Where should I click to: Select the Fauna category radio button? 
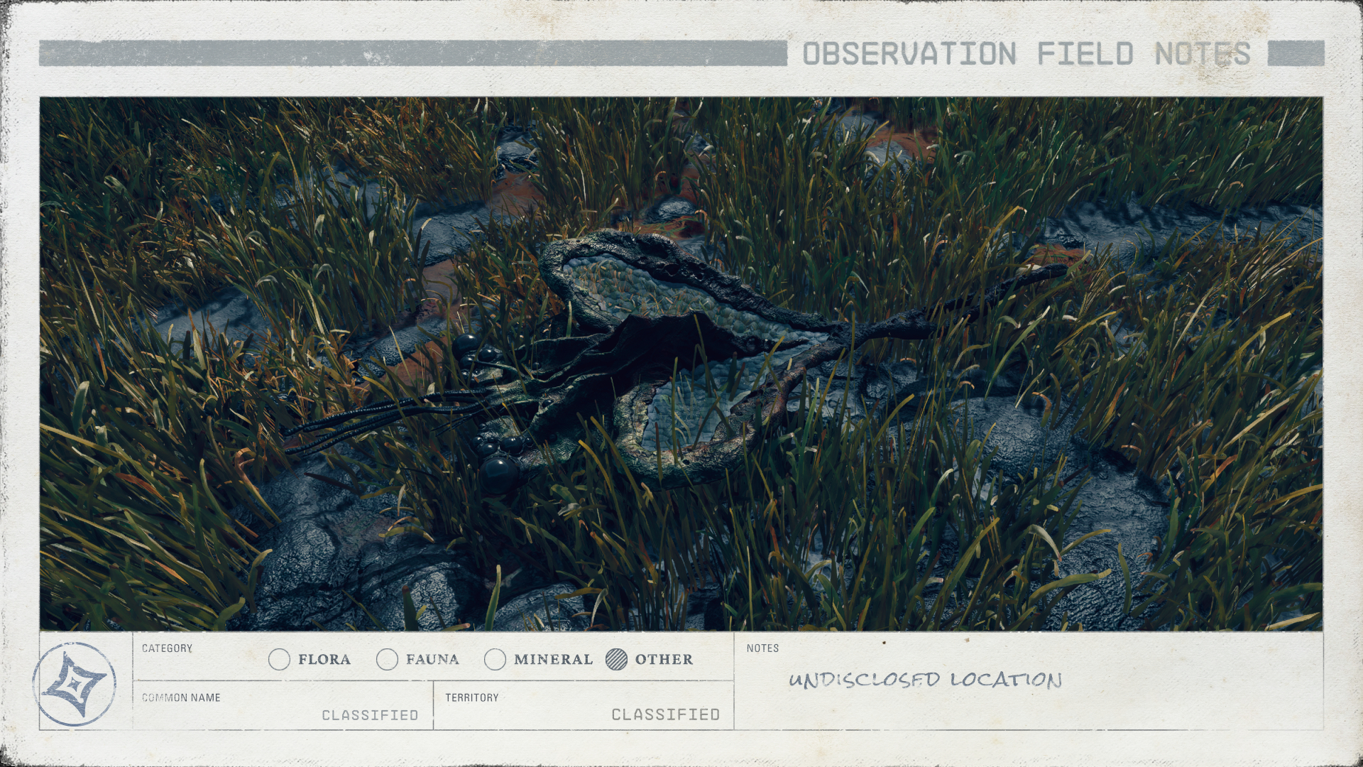387,660
